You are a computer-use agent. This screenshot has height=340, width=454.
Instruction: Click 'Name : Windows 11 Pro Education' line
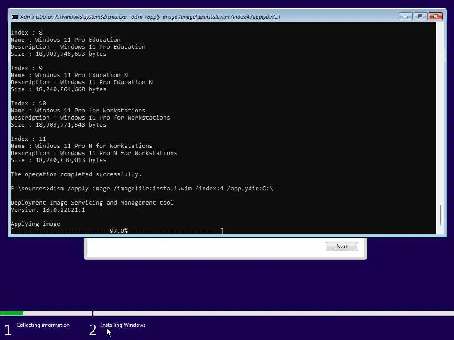pos(66,39)
